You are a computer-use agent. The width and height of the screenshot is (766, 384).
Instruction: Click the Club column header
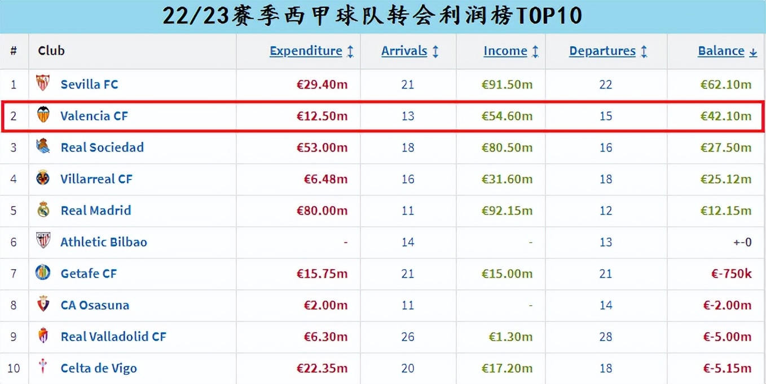tap(51, 51)
